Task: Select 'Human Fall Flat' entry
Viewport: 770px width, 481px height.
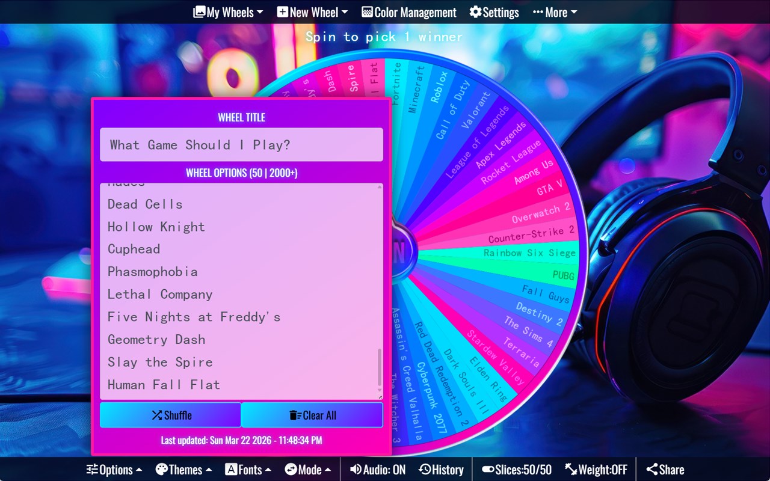Action: [x=164, y=385]
